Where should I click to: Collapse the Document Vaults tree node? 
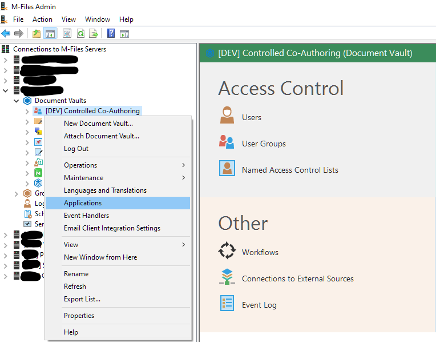tap(17, 101)
